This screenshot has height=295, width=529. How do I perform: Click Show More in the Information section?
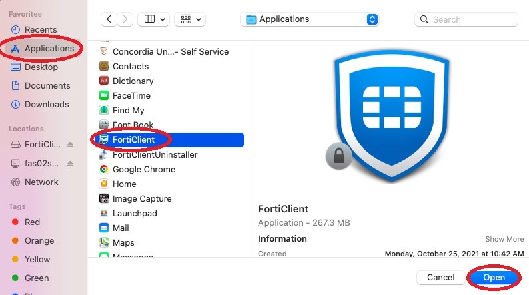pos(504,239)
